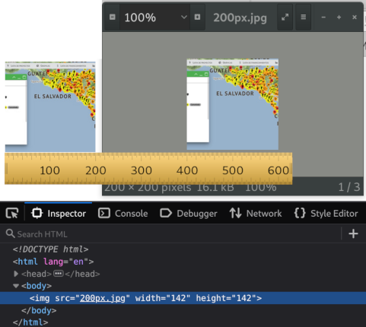The width and height of the screenshot is (366, 327).
Task: Click the Console tab terminal icon
Action: pyautogui.click(x=104, y=213)
